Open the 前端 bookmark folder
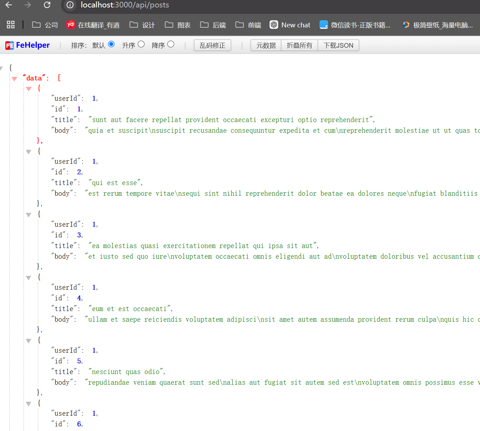This screenshot has height=431, width=480. pos(248,25)
